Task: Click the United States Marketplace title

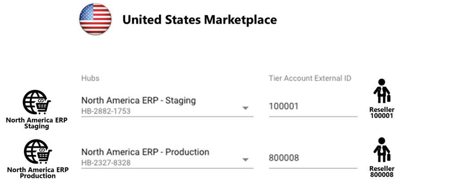Action: coord(200,19)
